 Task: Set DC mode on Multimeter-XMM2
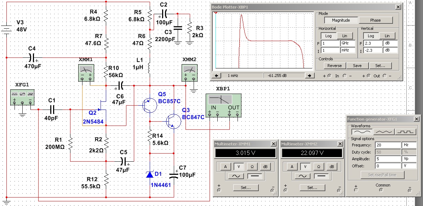tap(321, 176)
